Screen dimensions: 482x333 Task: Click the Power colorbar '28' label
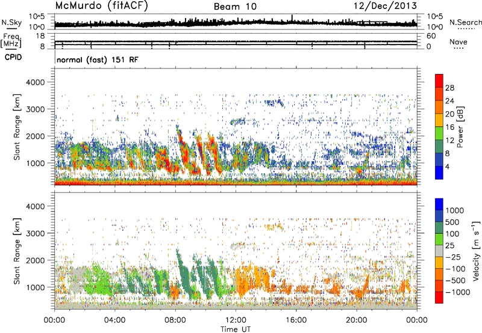tap(449, 88)
